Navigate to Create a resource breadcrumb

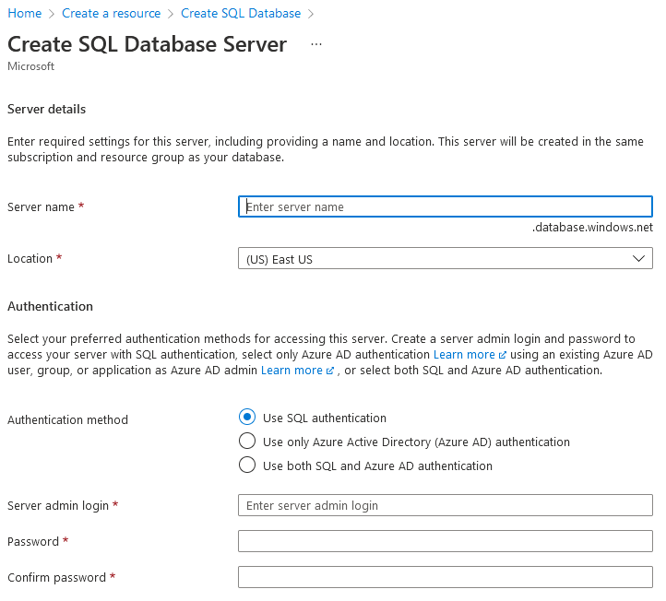(112, 13)
